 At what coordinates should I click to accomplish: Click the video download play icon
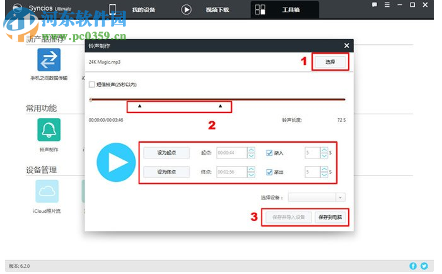[x=186, y=9]
